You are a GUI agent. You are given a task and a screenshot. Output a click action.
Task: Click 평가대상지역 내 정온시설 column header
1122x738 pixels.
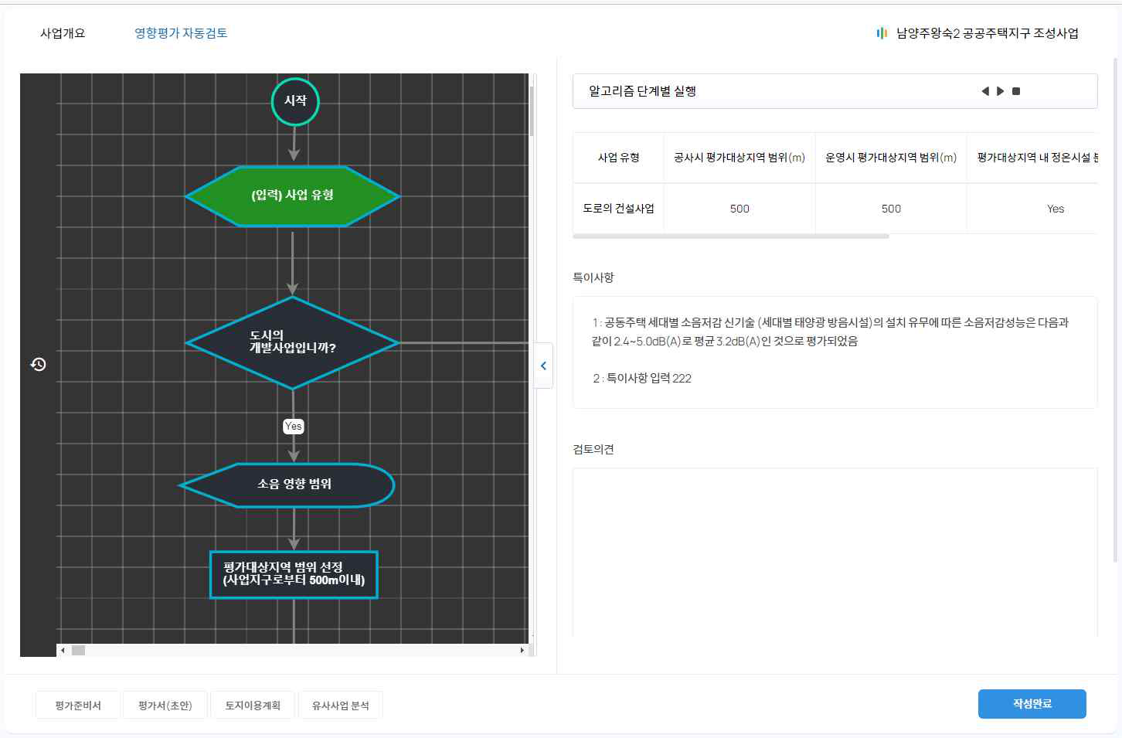tap(1032, 158)
